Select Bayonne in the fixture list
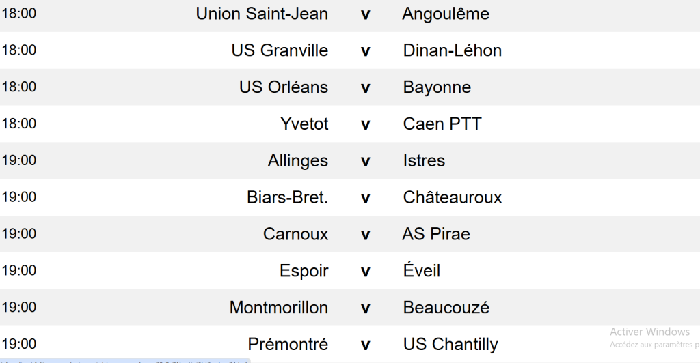 (x=437, y=87)
